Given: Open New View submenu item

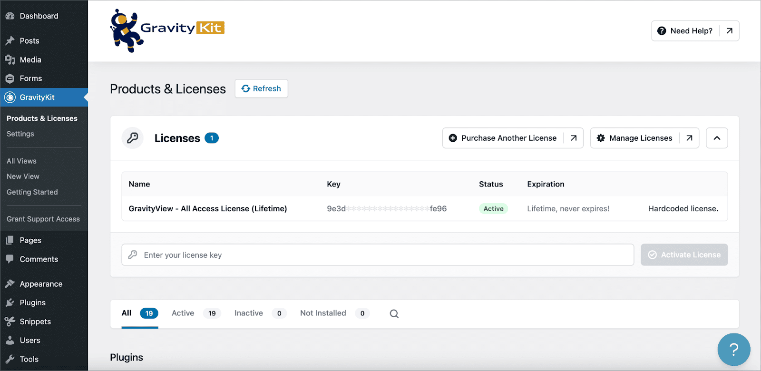Looking at the screenshot, I should pyautogui.click(x=23, y=176).
